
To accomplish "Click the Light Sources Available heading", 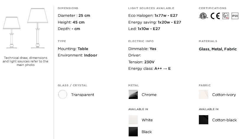I will (x=151, y=8).
